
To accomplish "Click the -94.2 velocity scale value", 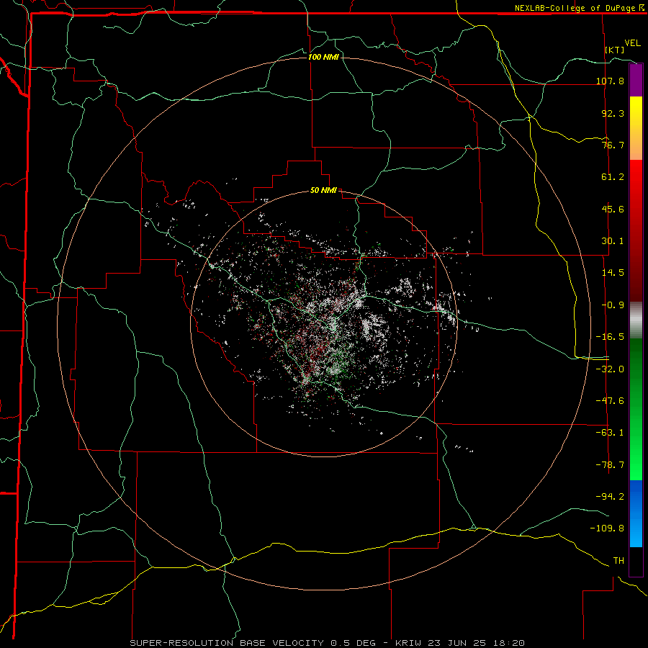I will click(x=610, y=496).
